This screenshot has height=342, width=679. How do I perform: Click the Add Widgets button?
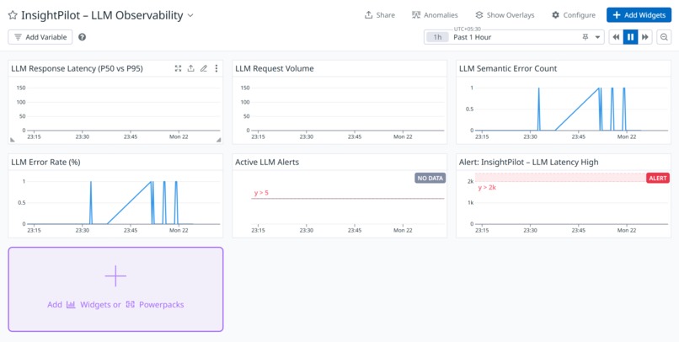pyautogui.click(x=639, y=15)
